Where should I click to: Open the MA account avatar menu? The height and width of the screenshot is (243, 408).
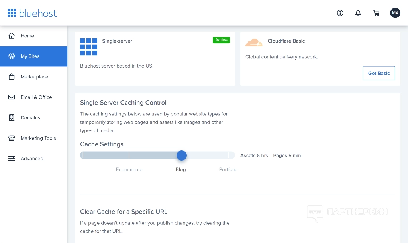(395, 13)
